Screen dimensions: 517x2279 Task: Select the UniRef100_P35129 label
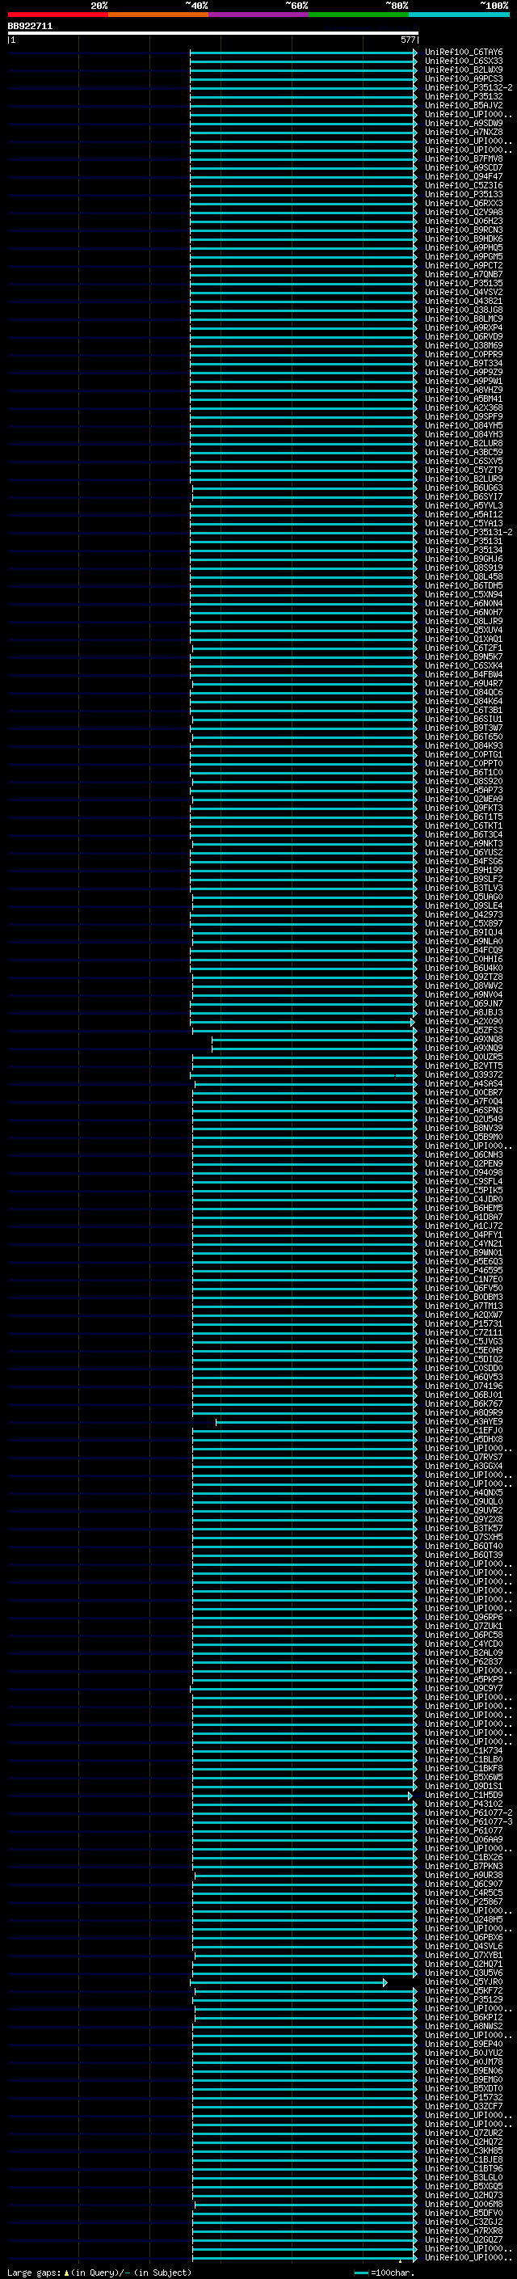pos(463,1999)
